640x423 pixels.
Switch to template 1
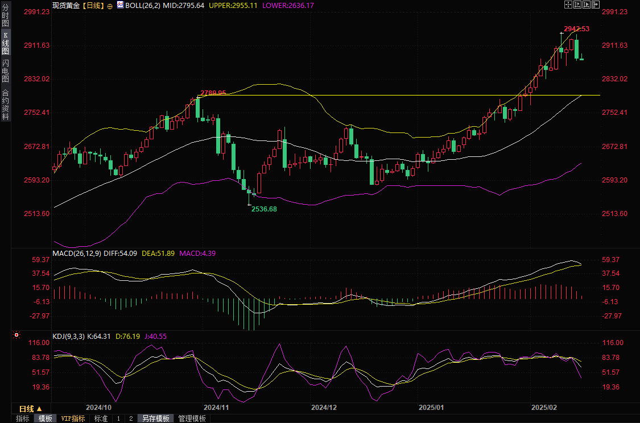(x=118, y=418)
